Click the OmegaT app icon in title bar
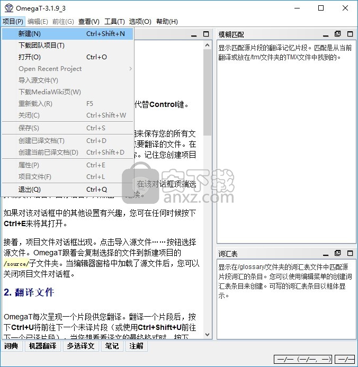This screenshot has width=358, height=367. point(9,8)
